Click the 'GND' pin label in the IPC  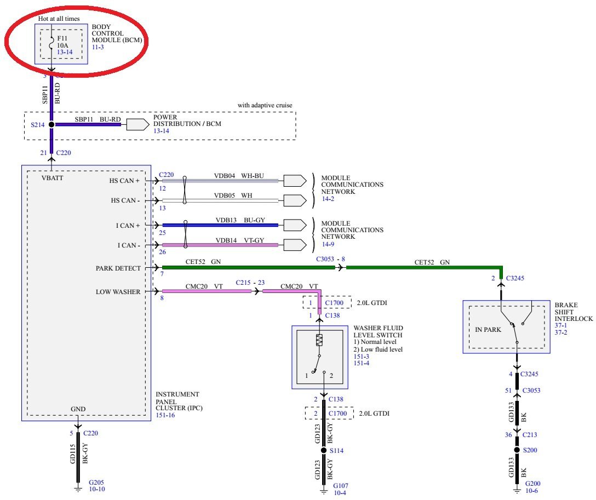(x=78, y=409)
